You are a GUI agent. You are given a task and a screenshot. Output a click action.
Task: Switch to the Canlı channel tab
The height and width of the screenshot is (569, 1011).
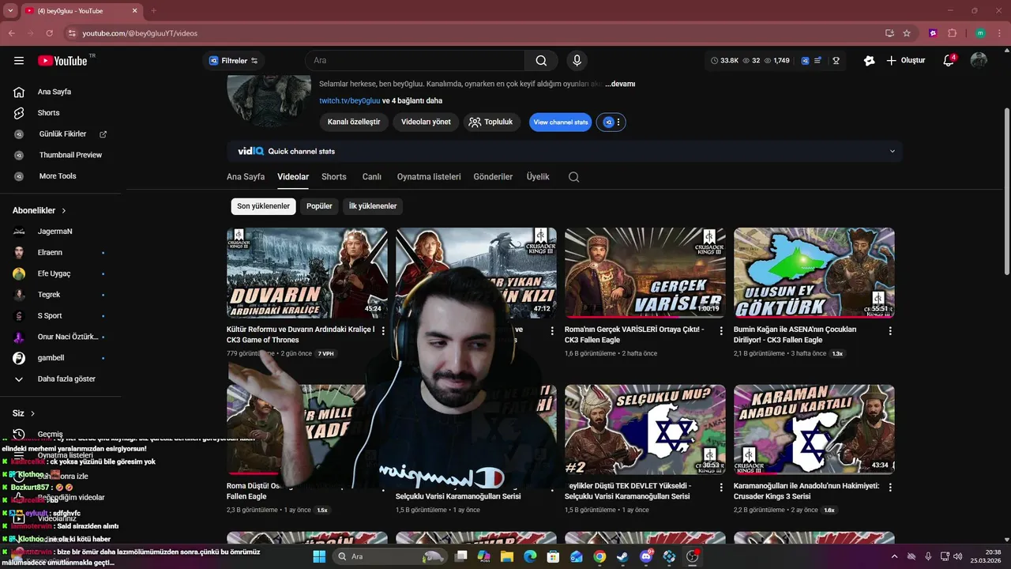tap(372, 177)
